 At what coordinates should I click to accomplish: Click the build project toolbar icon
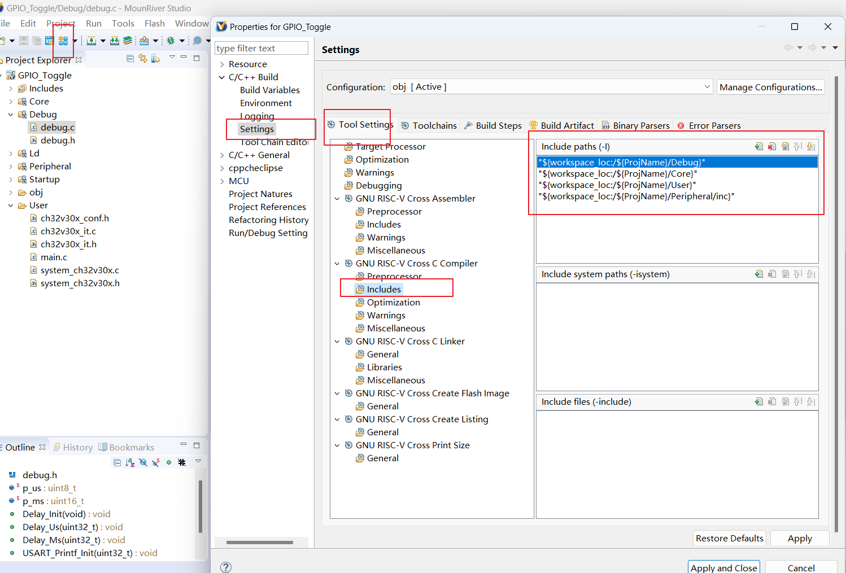91,41
